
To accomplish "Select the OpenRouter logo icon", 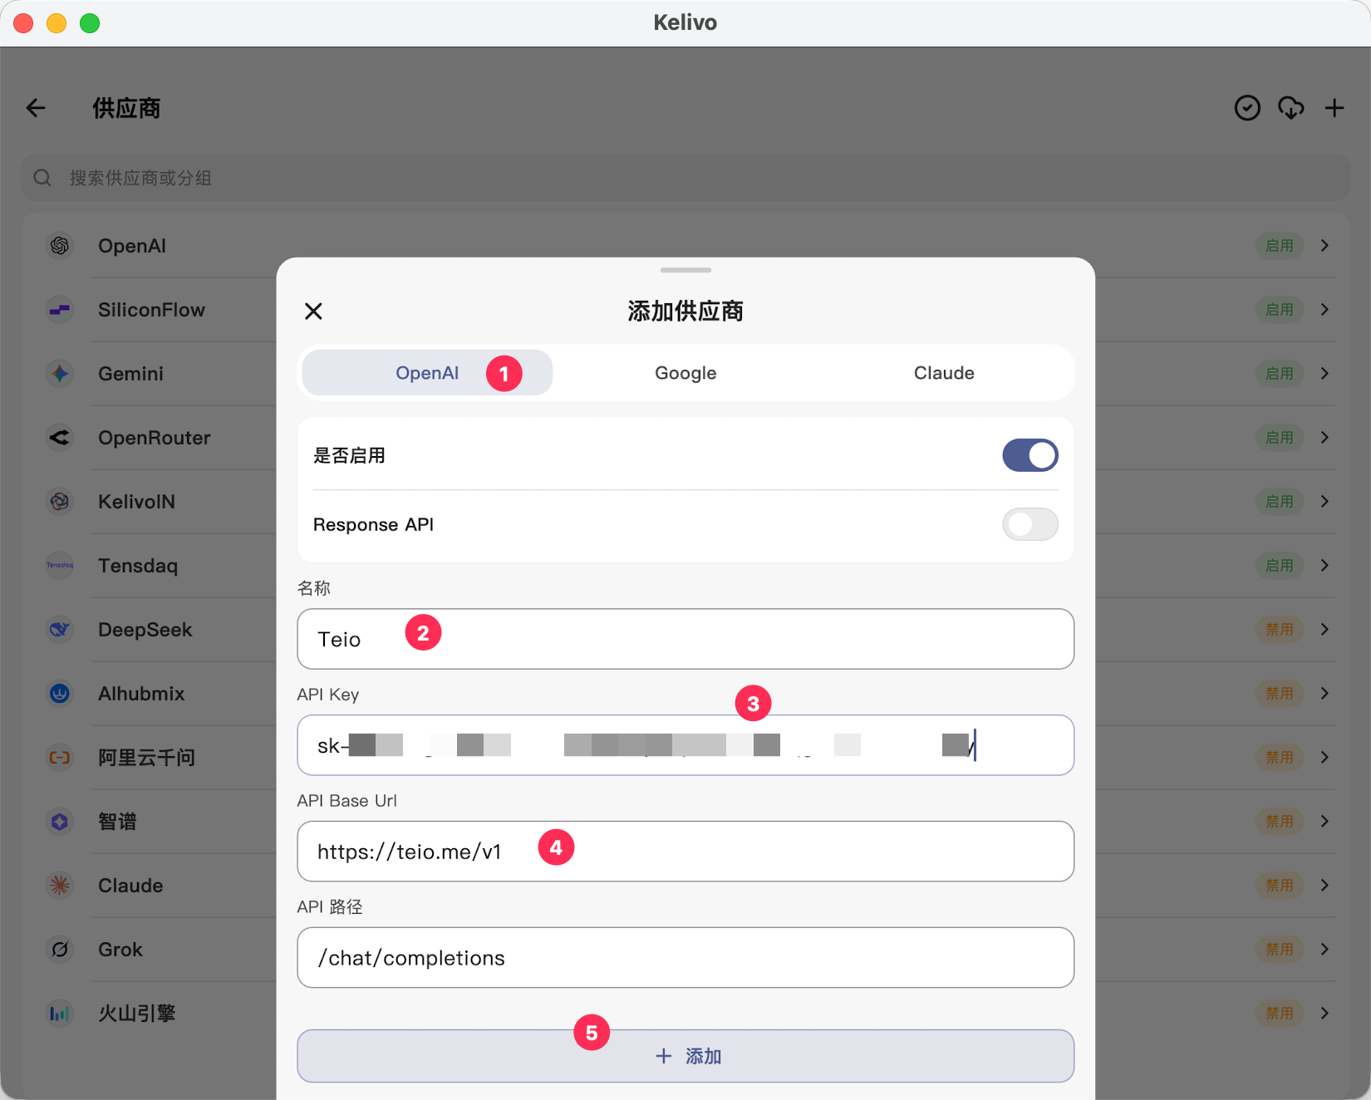I will (x=60, y=438).
